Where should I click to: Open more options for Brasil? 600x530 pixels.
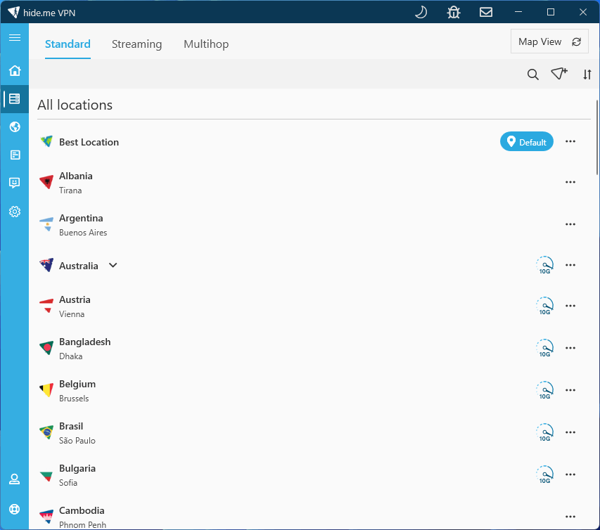coord(570,432)
